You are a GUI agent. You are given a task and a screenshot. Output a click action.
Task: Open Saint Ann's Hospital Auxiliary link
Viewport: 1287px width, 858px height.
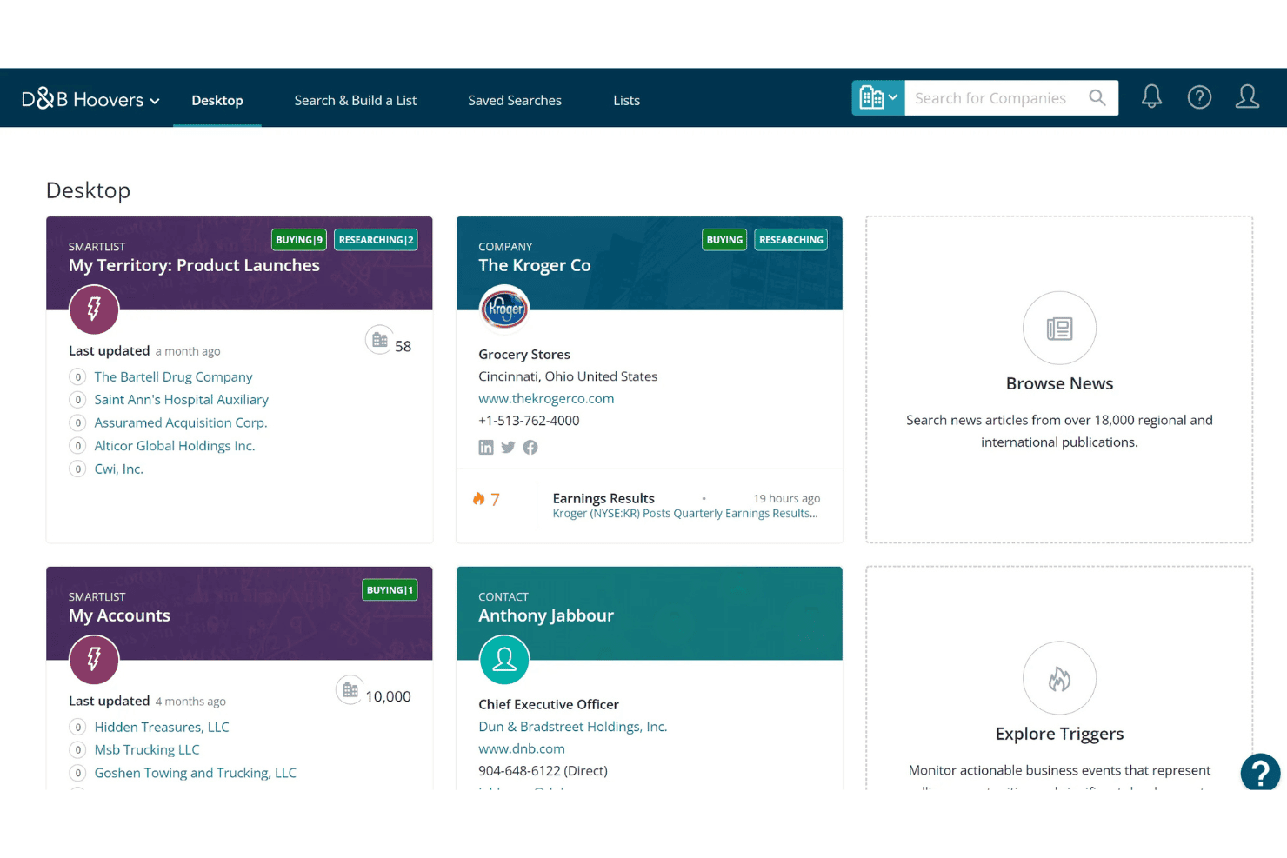point(181,399)
